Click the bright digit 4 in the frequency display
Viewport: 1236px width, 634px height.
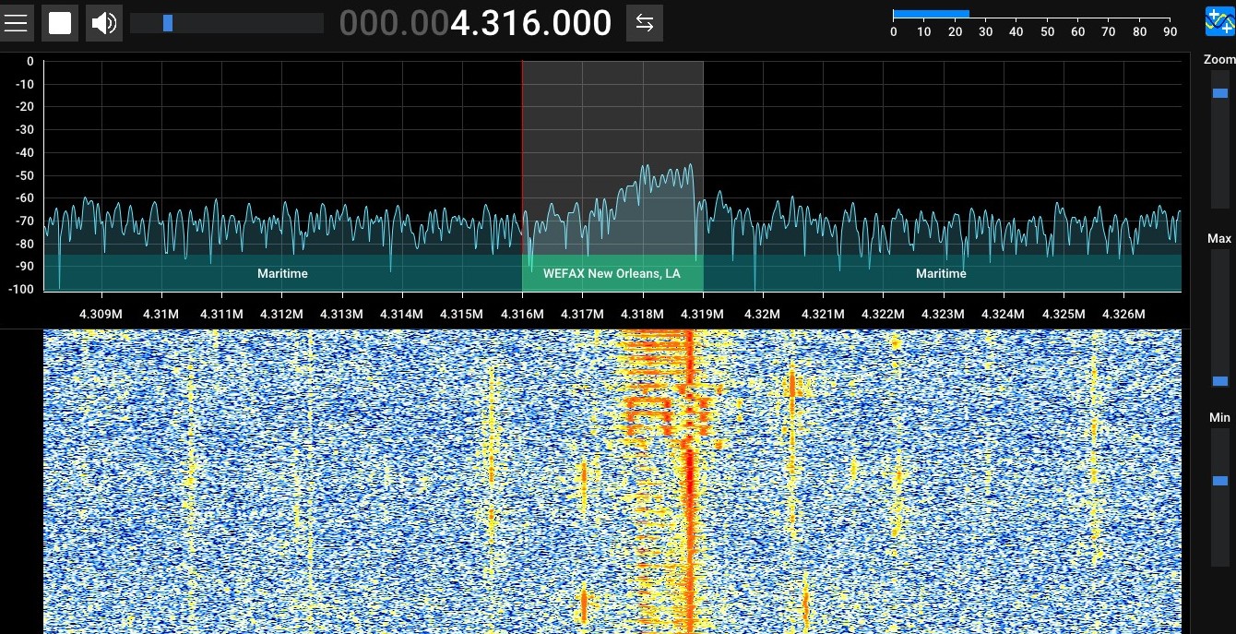[461, 23]
